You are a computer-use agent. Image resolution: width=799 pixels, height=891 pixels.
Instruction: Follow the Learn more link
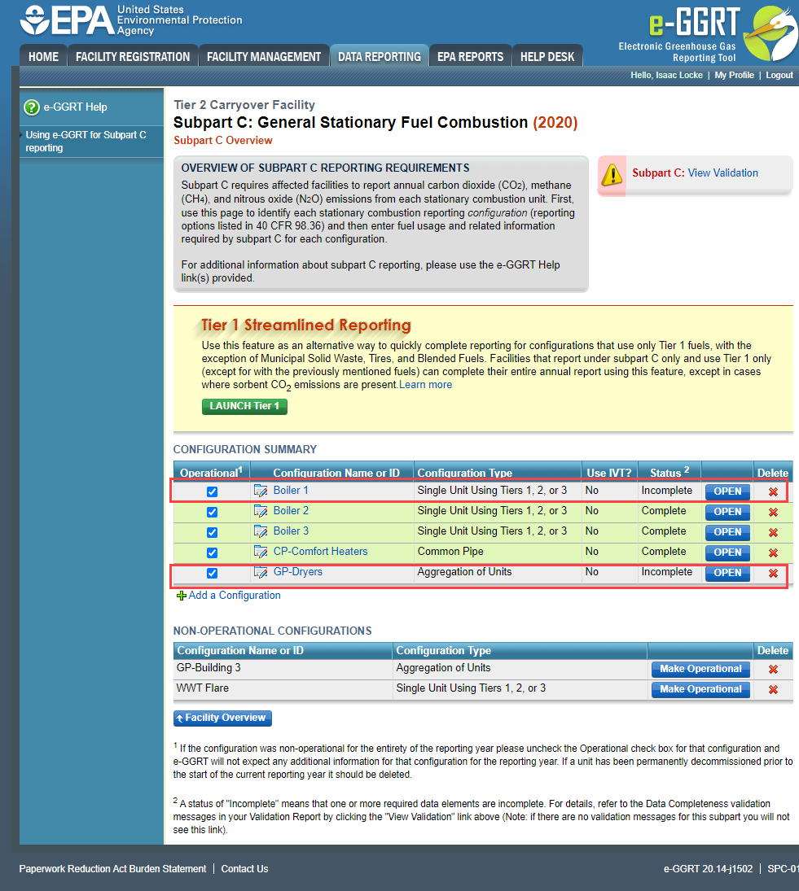pyautogui.click(x=425, y=385)
